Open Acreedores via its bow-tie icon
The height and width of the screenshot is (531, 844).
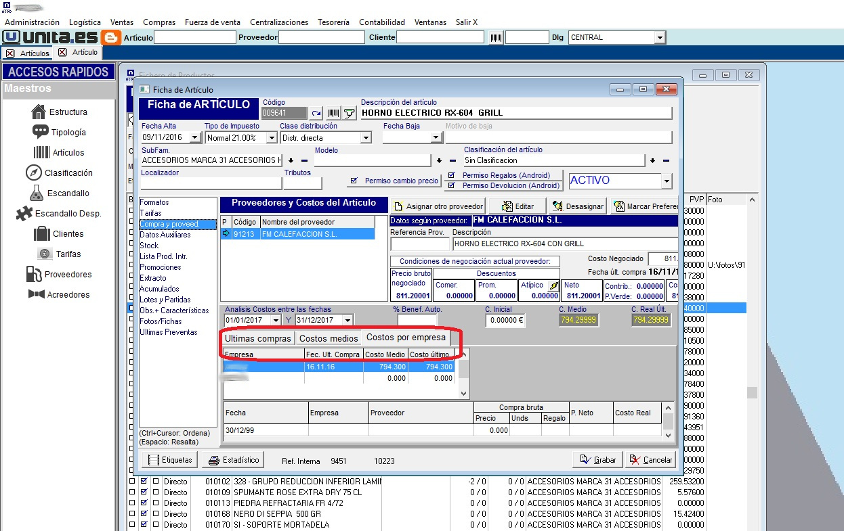coord(37,294)
